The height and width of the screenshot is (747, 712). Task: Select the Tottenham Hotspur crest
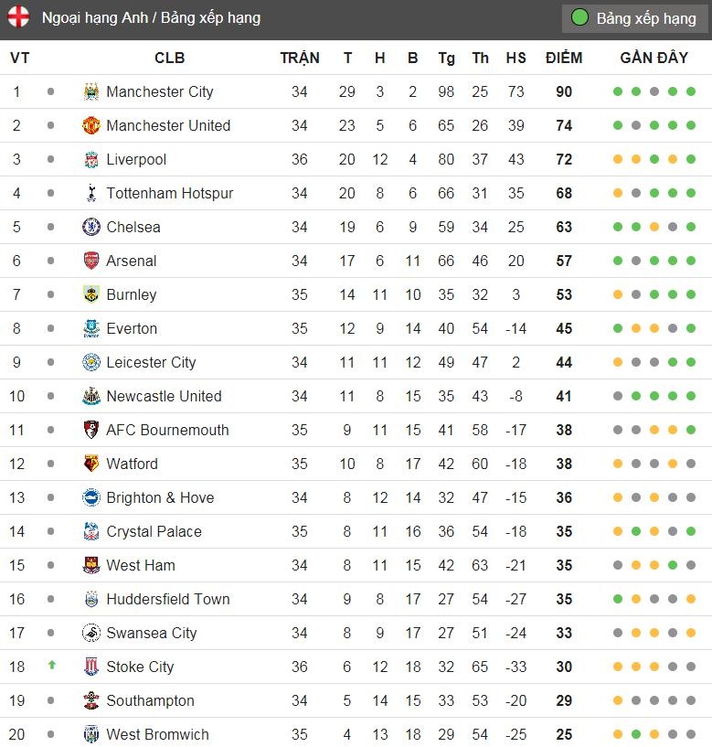90,193
